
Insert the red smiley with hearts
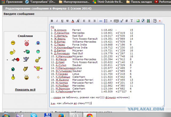27,43
